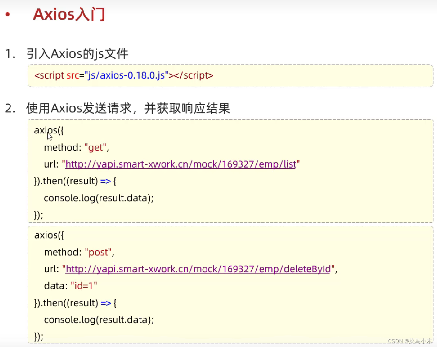437x347 pixels.
Task: Open the emp/list mock API link
Action: pyautogui.click(x=180, y=164)
